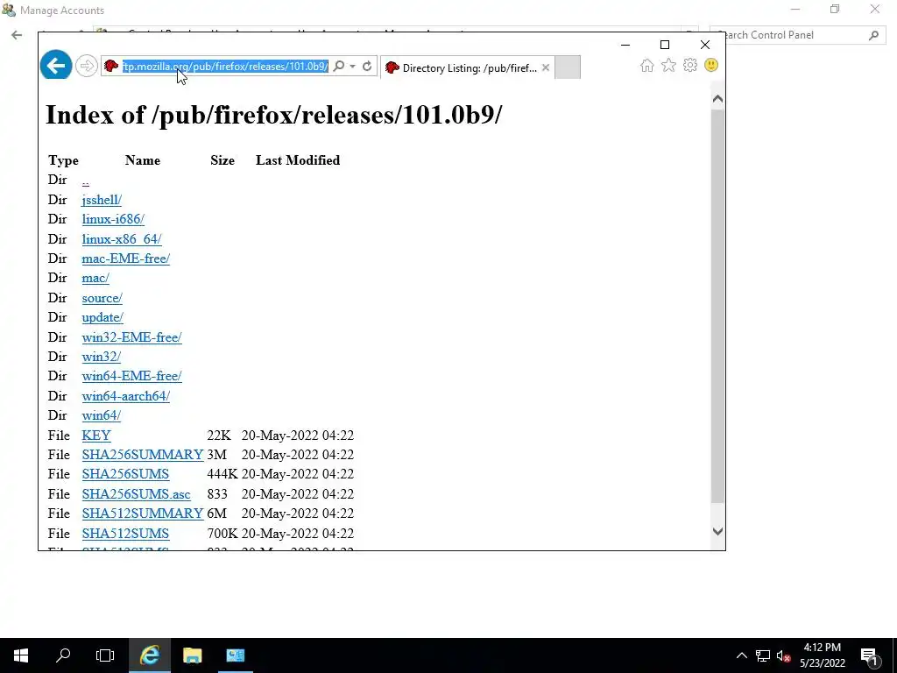Open the linux-i686/ directory
Viewport: 897px width, 673px height.
[113, 219]
